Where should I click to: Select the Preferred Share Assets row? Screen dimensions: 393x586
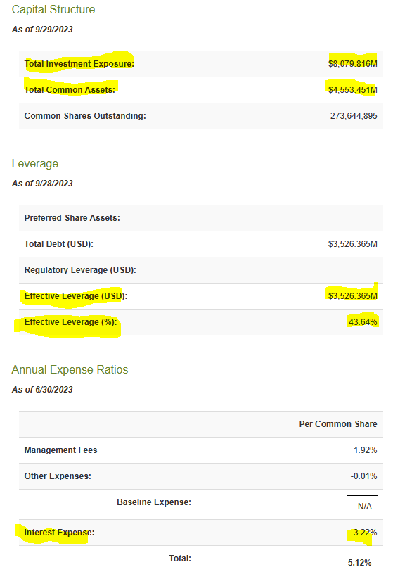201,218
